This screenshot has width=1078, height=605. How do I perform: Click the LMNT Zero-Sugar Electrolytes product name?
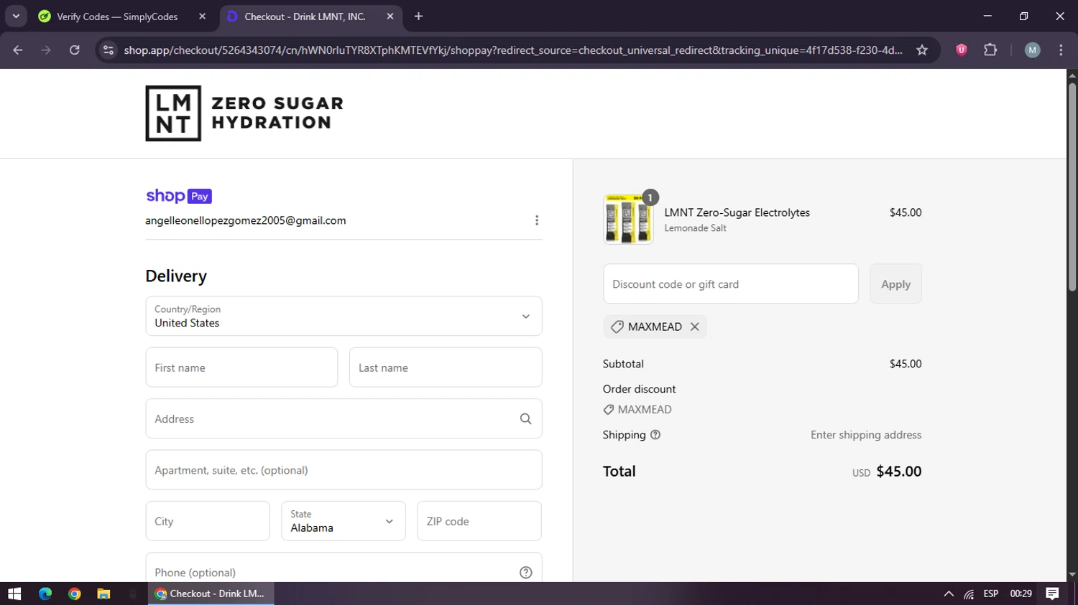point(737,212)
